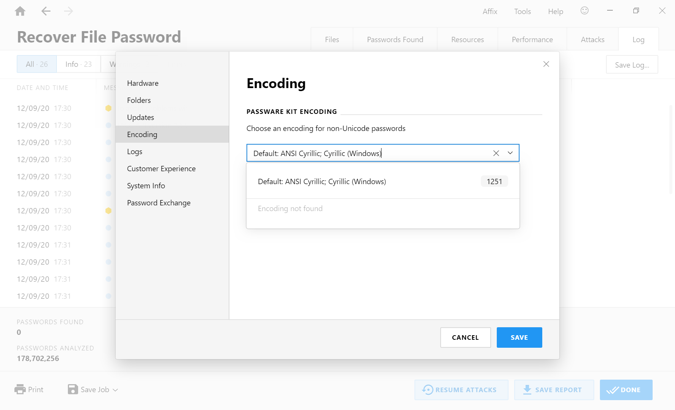The image size is (675, 410).
Task: Click the Save Log button
Action: [x=632, y=65]
